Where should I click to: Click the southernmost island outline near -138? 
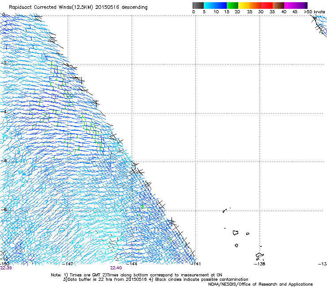tap(260, 256)
